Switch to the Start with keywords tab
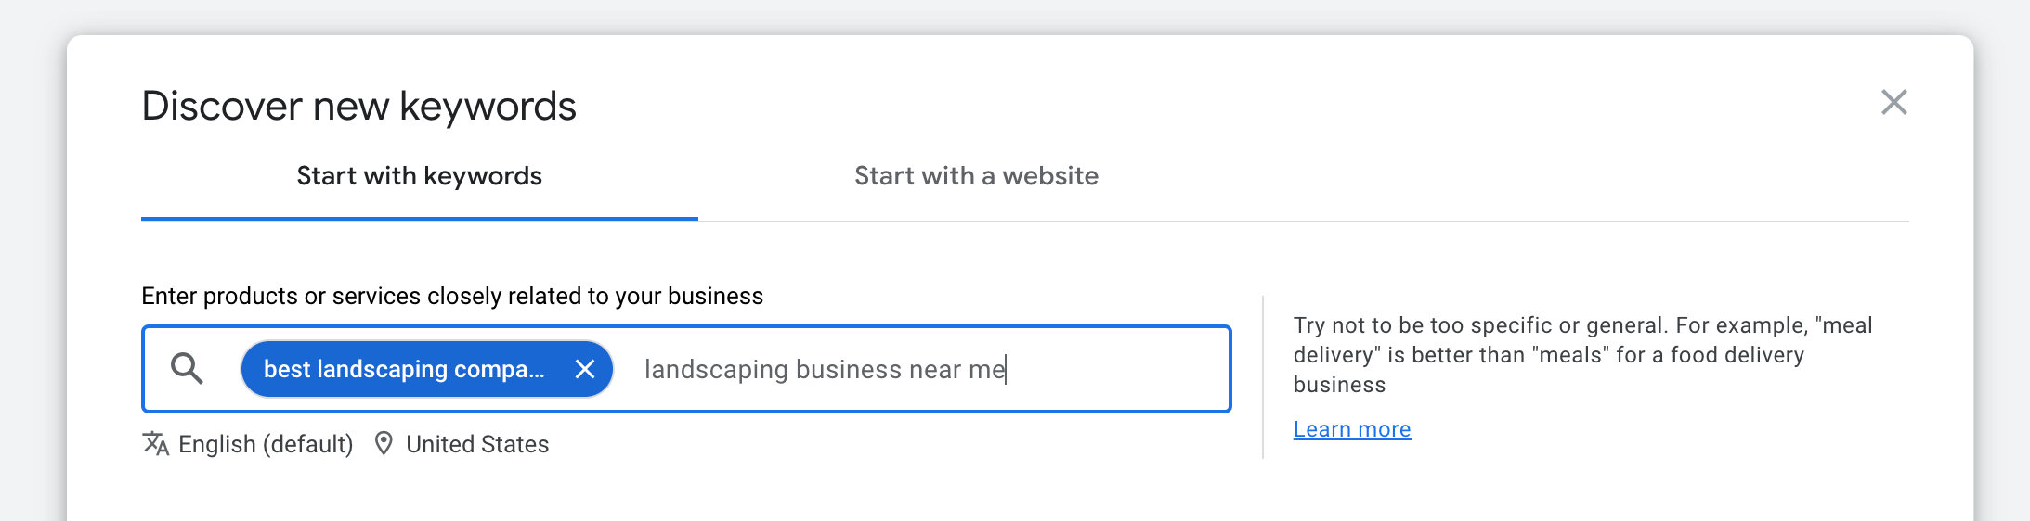 (419, 176)
